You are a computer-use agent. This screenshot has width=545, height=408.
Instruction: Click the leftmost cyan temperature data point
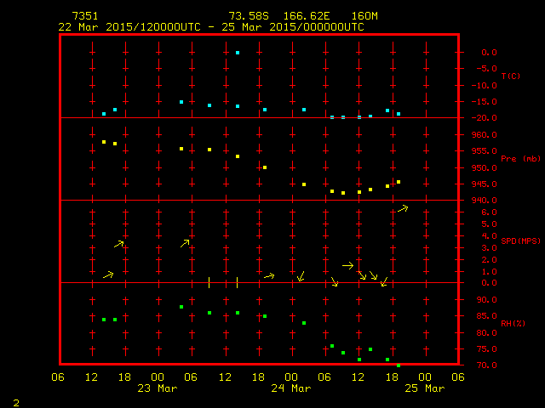(104, 113)
